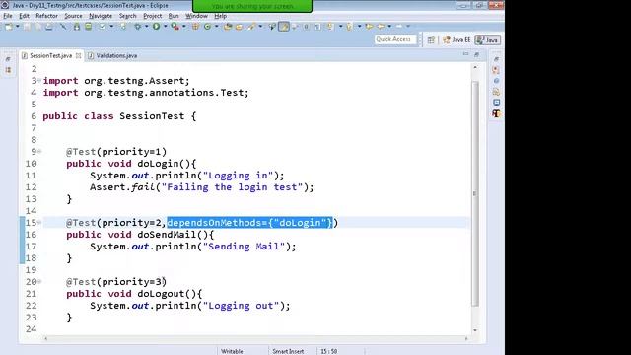
Task: Click the second icon in right trim bar
Action: [496, 70]
